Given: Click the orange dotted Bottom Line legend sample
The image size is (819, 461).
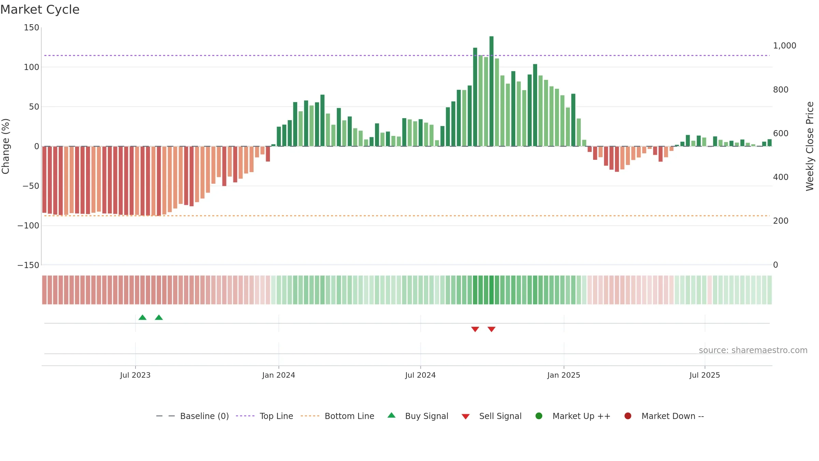Looking at the screenshot, I should 310,416.
